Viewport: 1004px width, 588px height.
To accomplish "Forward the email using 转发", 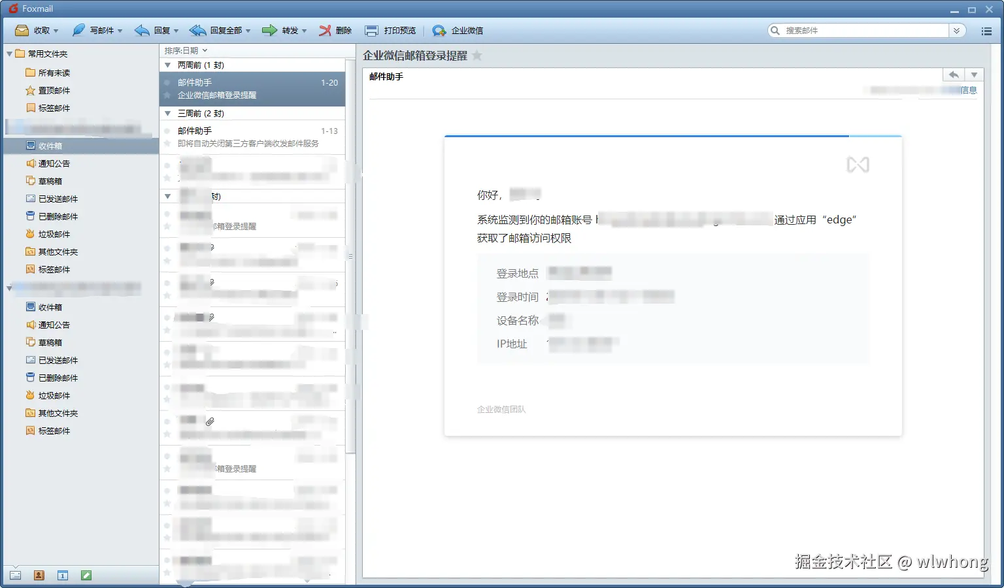I will click(x=280, y=31).
